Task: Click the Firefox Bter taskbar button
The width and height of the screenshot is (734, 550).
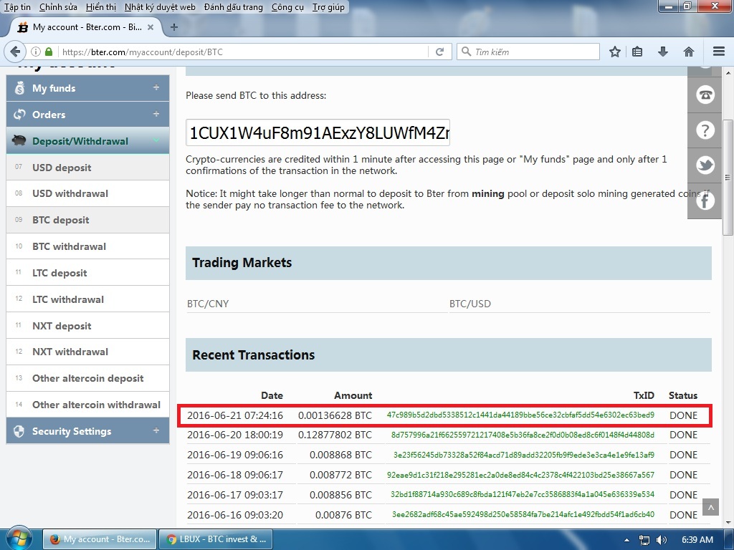Action: pos(99,539)
